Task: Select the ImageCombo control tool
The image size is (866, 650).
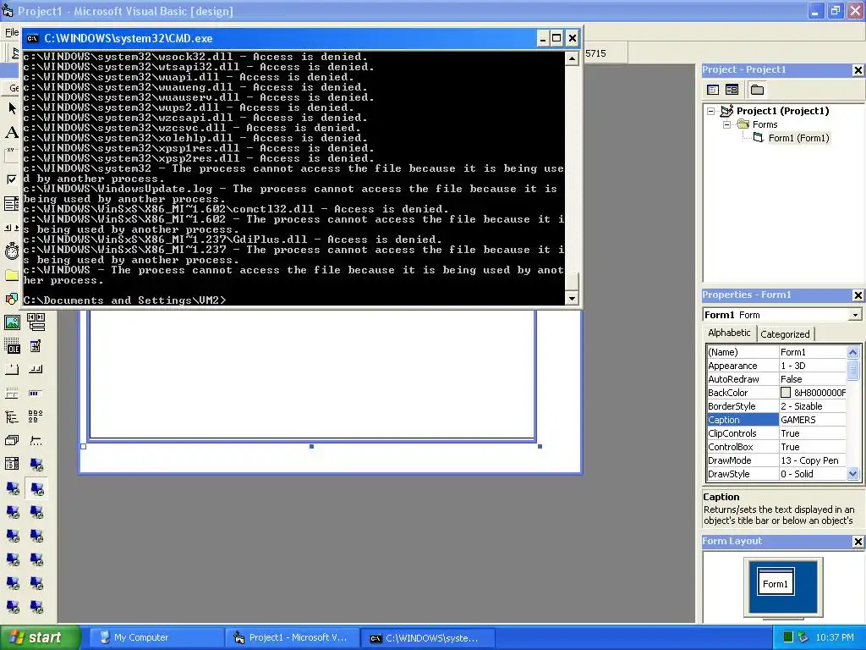Action: tap(12, 465)
